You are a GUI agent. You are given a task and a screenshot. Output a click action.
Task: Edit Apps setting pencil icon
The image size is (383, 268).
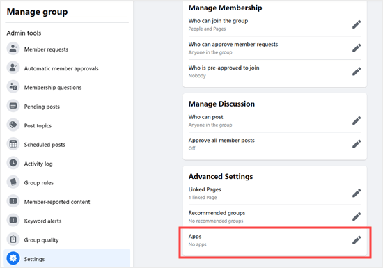[357, 240]
